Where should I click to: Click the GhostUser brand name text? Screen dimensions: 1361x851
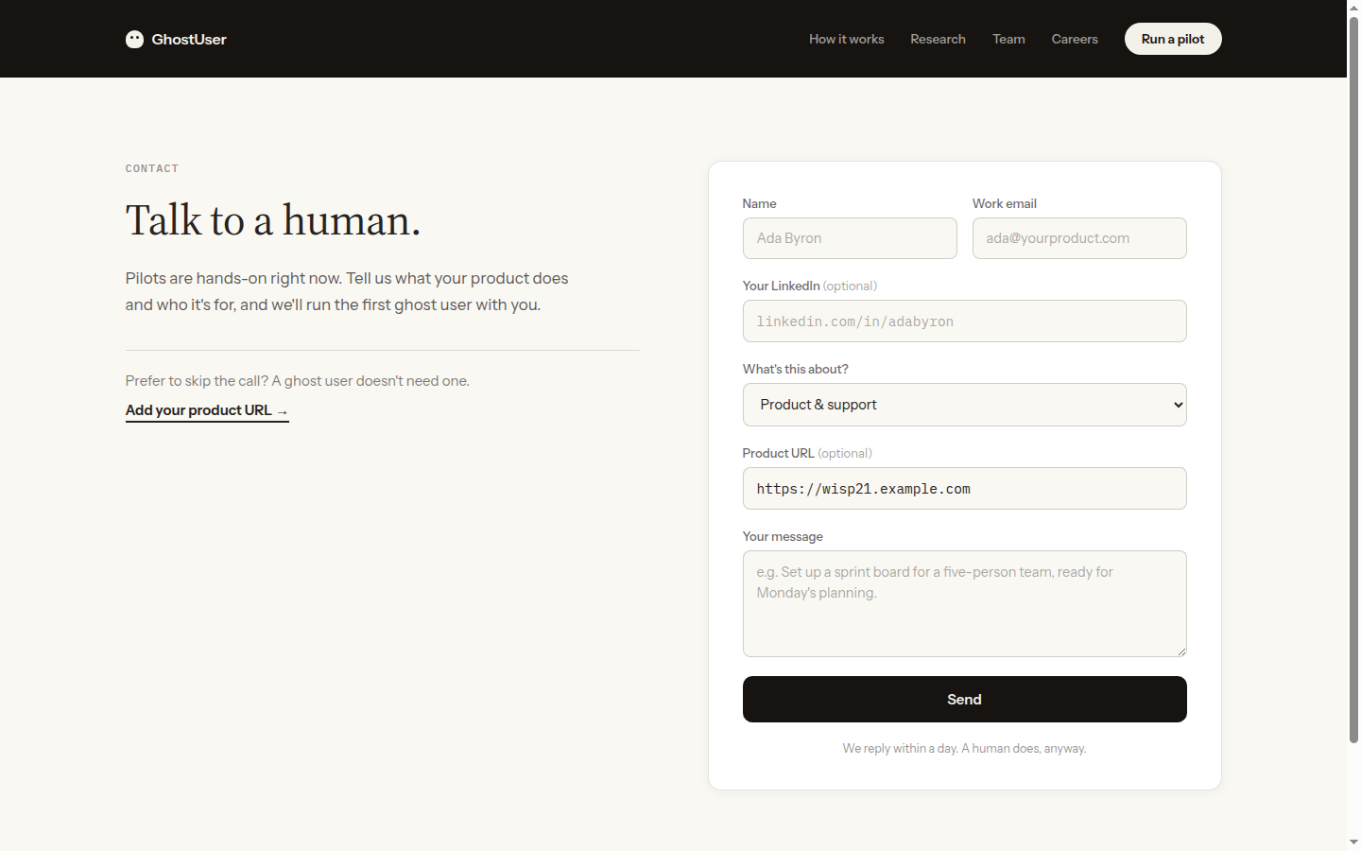(x=189, y=39)
